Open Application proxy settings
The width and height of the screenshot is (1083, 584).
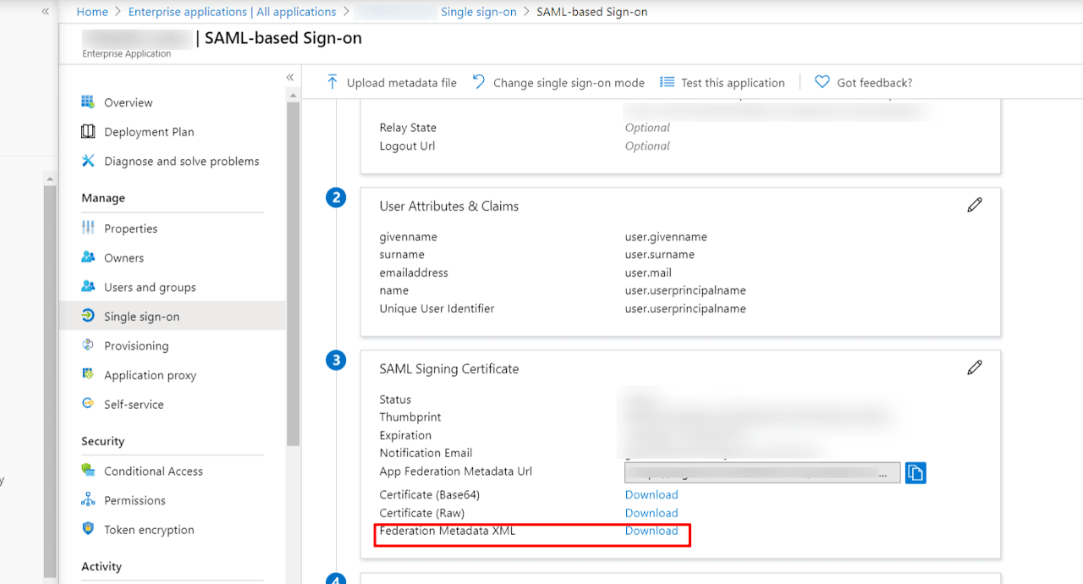[150, 375]
